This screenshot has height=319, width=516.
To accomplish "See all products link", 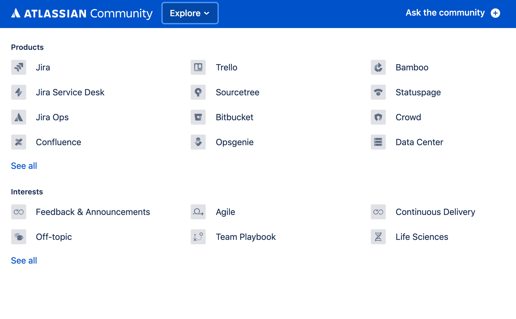I will click(24, 166).
